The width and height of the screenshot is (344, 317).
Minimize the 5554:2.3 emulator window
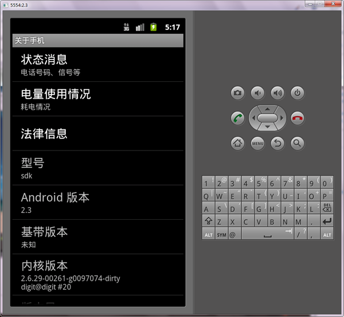310,4
